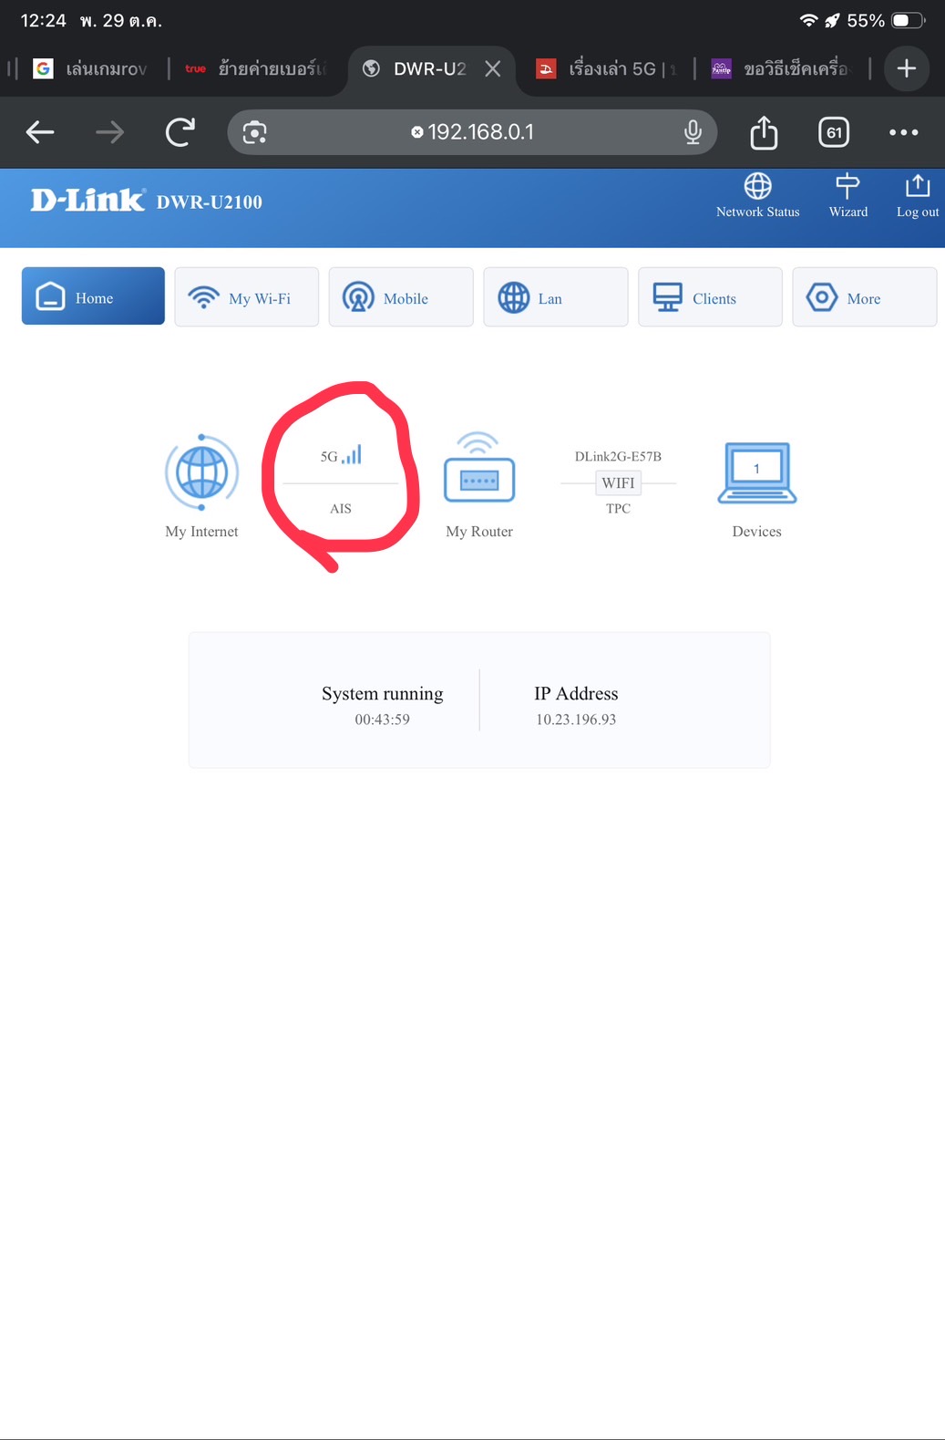The height and width of the screenshot is (1440, 945).
Task: Add a new browser tab
Action: point(906,68)
